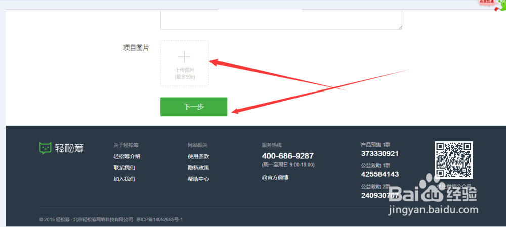Image resolution: width=506 pixels, height=227 pixels.
Task: Click the 京ICP备14052685号-1 text
Action: 160,219
